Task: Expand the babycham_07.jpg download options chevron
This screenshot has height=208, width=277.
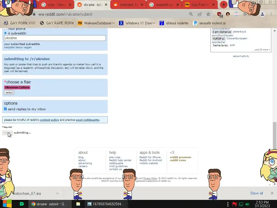Action: pyautogui.click(x=58, y=193)
